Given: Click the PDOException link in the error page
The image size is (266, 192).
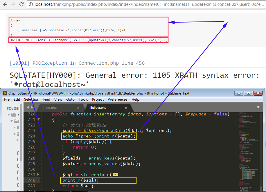Looking at the screenshot, I should click(49, 63).
